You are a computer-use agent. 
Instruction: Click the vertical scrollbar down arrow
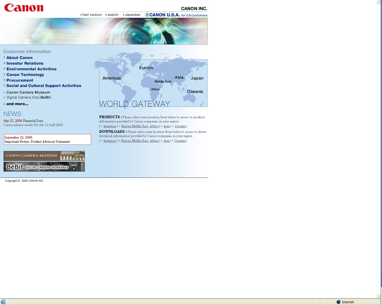(379, 296)
